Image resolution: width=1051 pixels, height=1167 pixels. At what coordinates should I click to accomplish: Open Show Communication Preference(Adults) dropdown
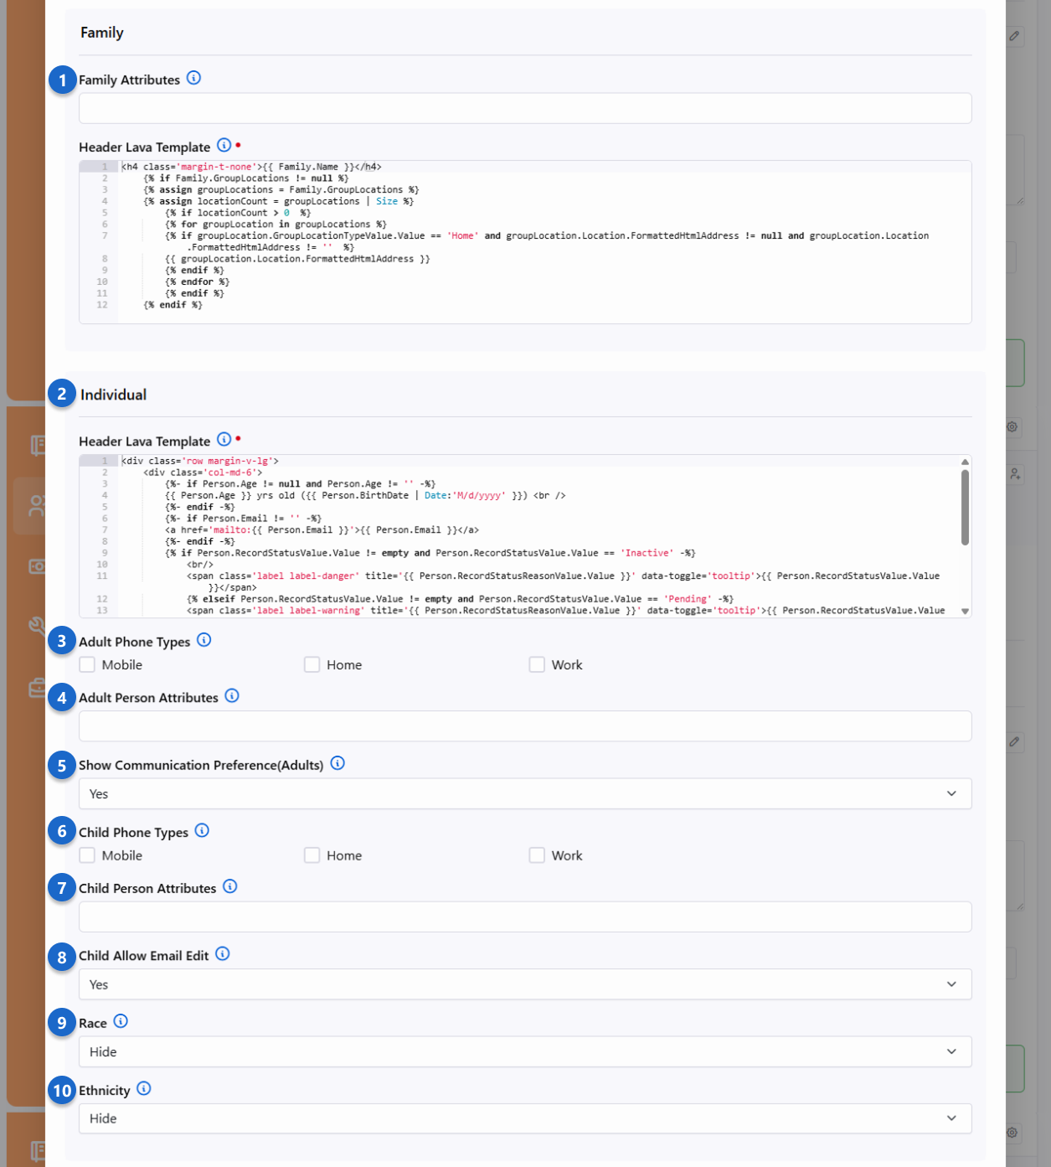(524, 793)
